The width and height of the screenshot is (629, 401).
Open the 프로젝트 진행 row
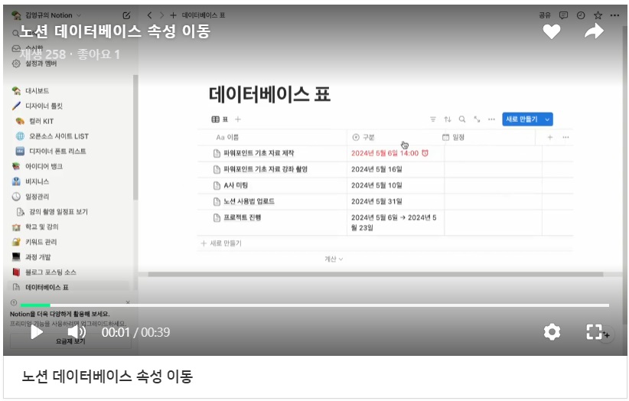click(x=243, y=217)
